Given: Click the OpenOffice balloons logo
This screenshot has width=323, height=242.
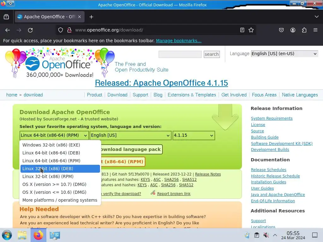Looking at the screenshot, I should 60,63.
